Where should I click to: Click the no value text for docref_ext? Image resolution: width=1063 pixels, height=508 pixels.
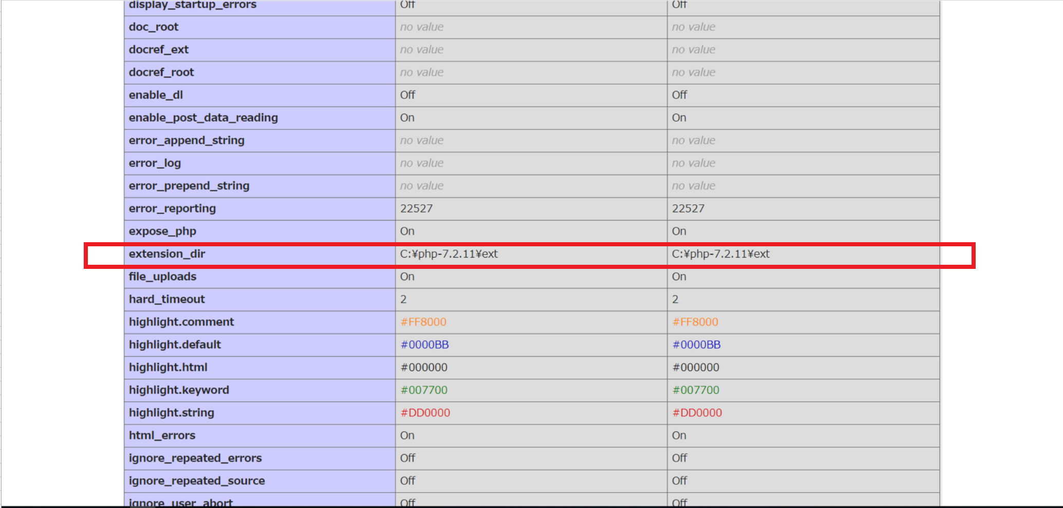(422, 49)
